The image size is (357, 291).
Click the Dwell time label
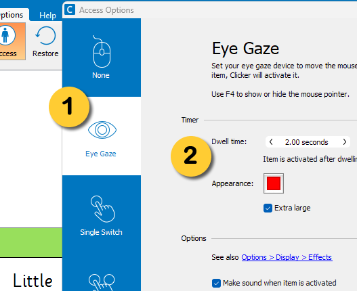[229, 141]
